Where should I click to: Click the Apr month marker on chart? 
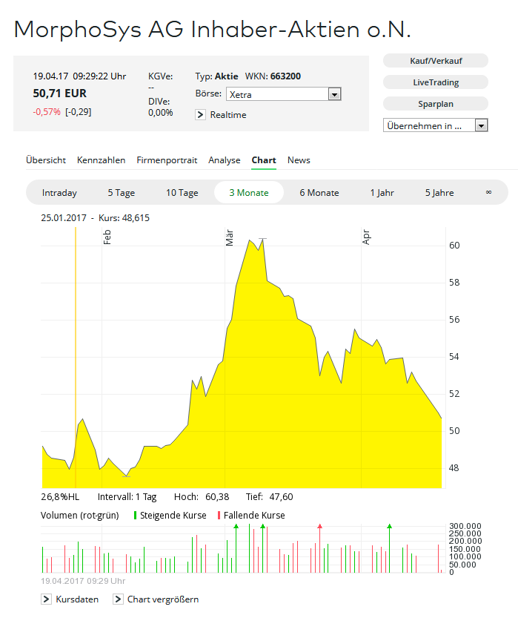(x=367, y=237)
